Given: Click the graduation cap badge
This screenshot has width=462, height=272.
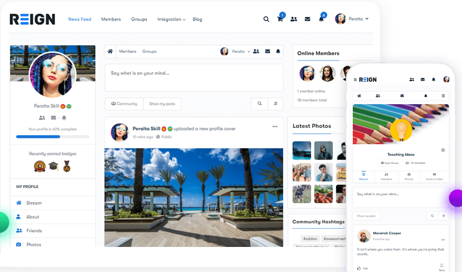Looking at the screenshot, I should coord(53,166).
